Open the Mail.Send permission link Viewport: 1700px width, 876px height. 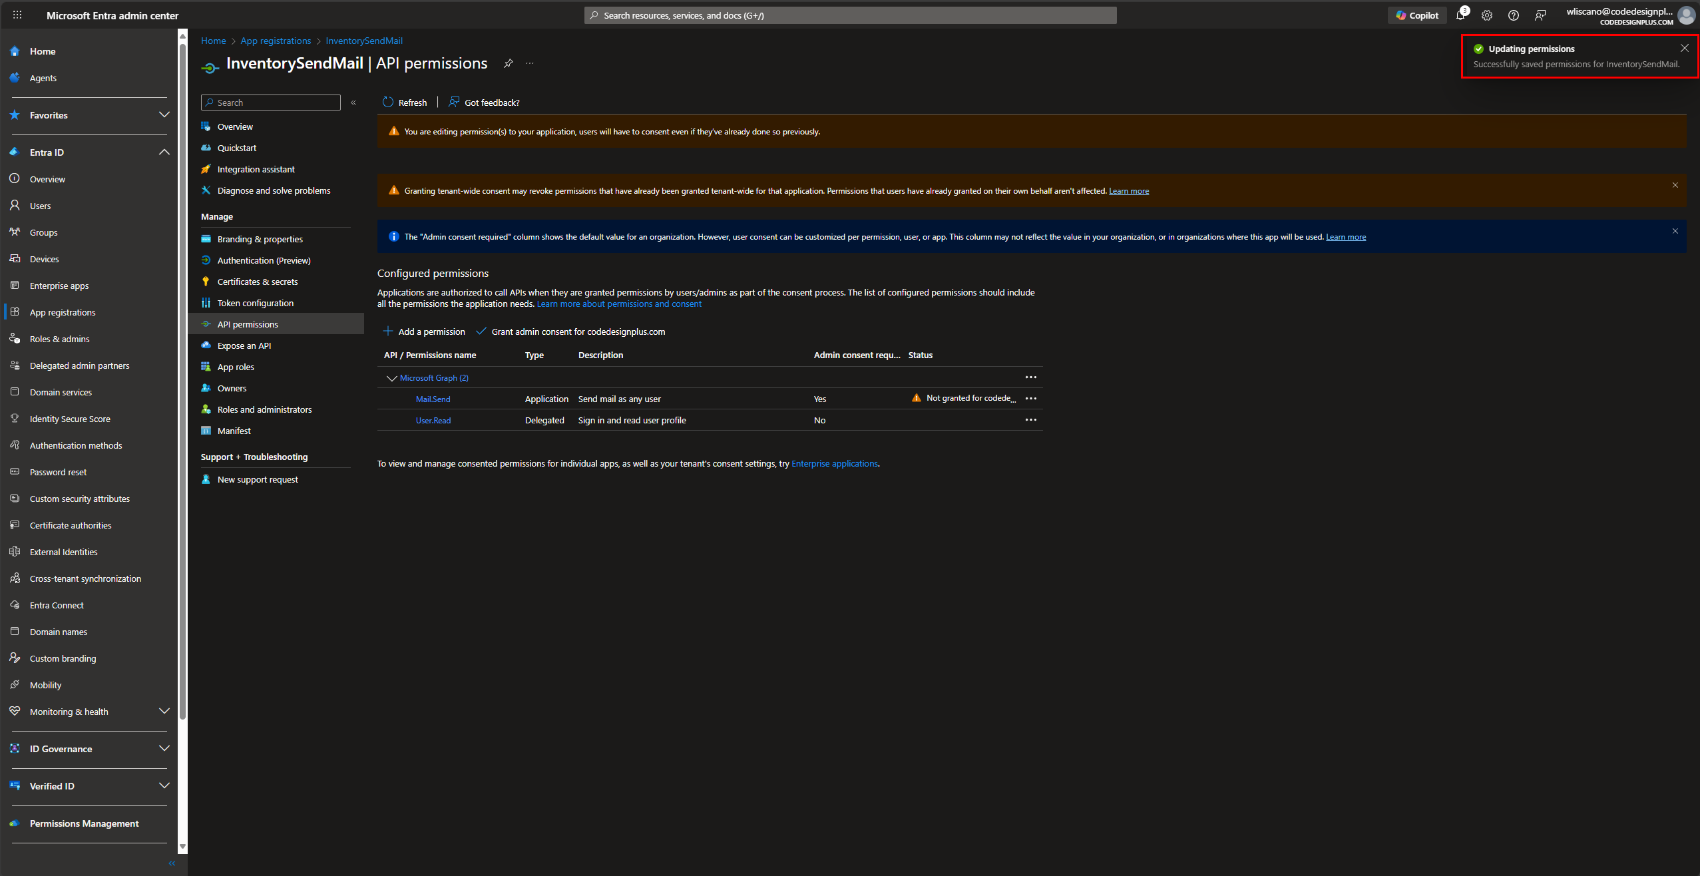[x=433, y=399]
